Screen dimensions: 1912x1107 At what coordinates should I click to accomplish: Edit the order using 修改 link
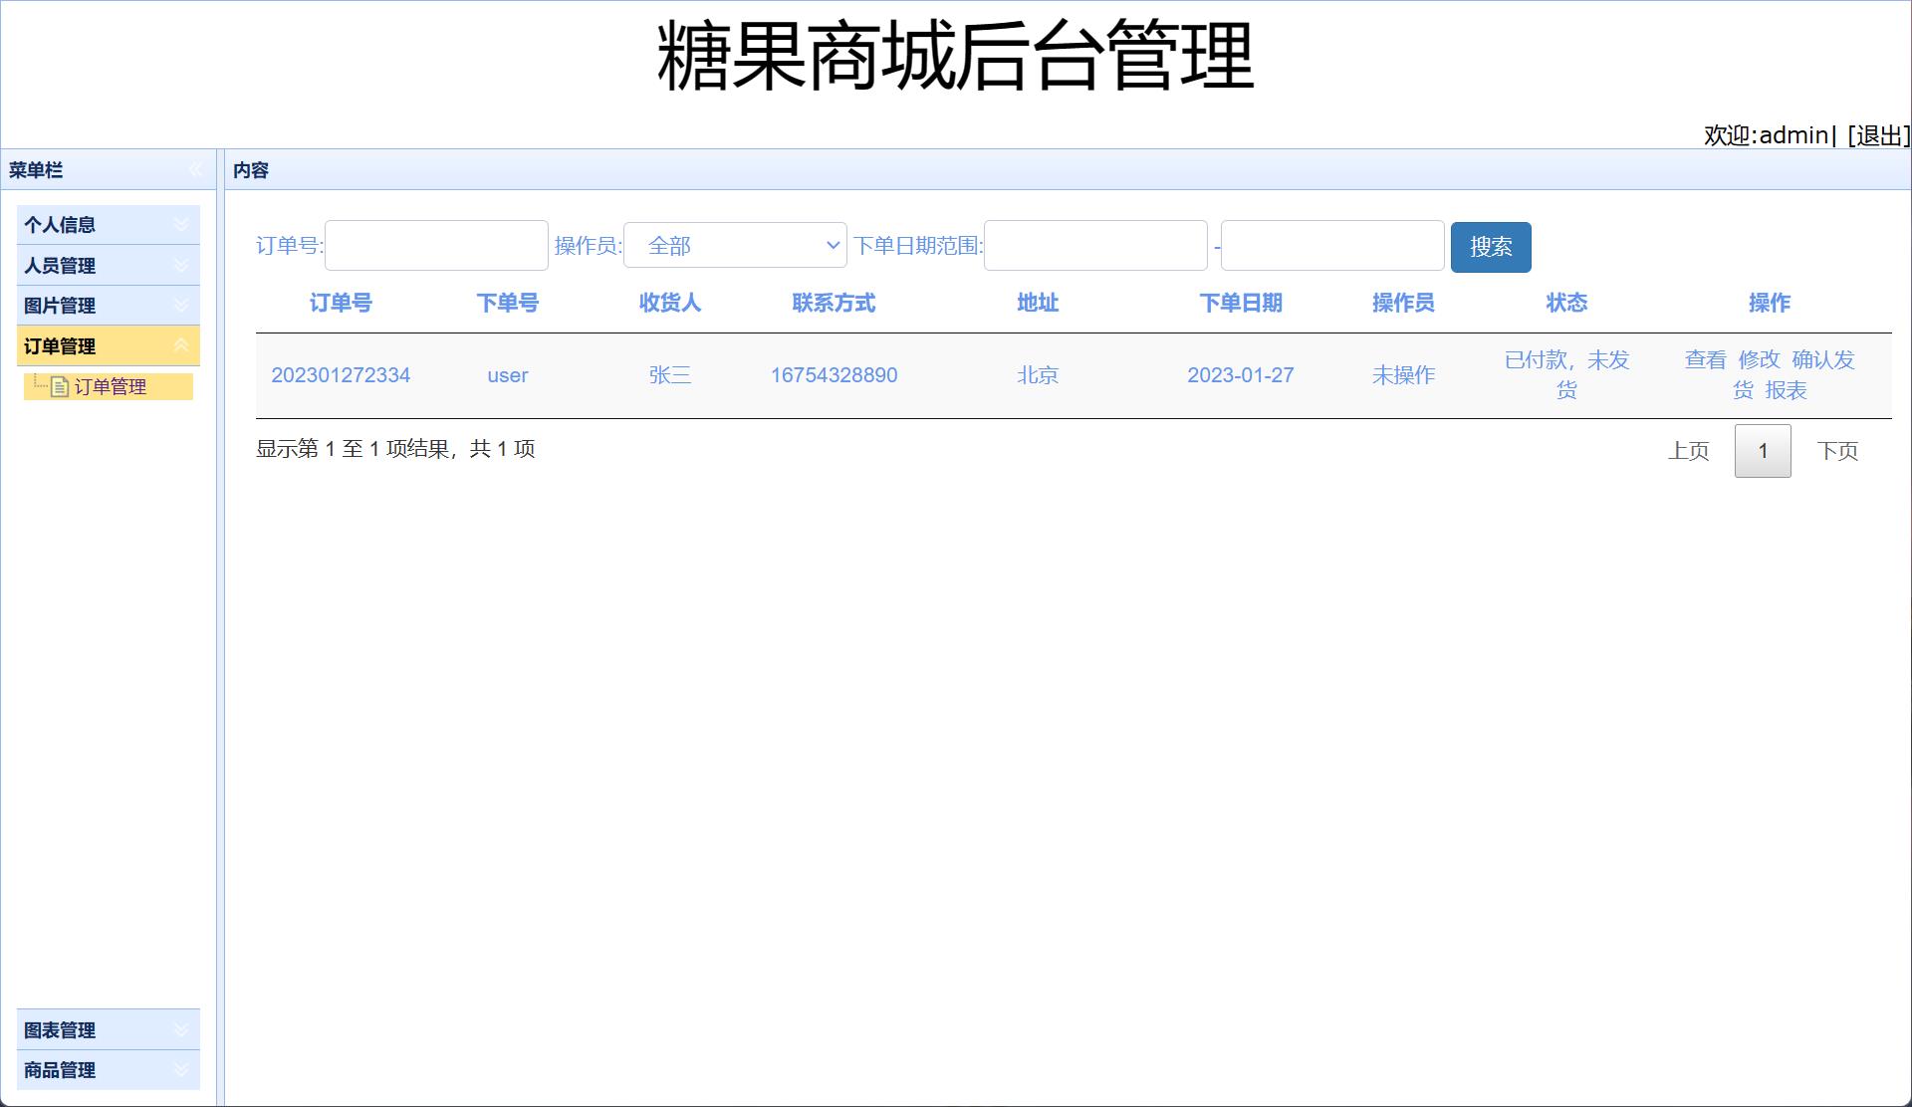click(x=1759, y=360)
